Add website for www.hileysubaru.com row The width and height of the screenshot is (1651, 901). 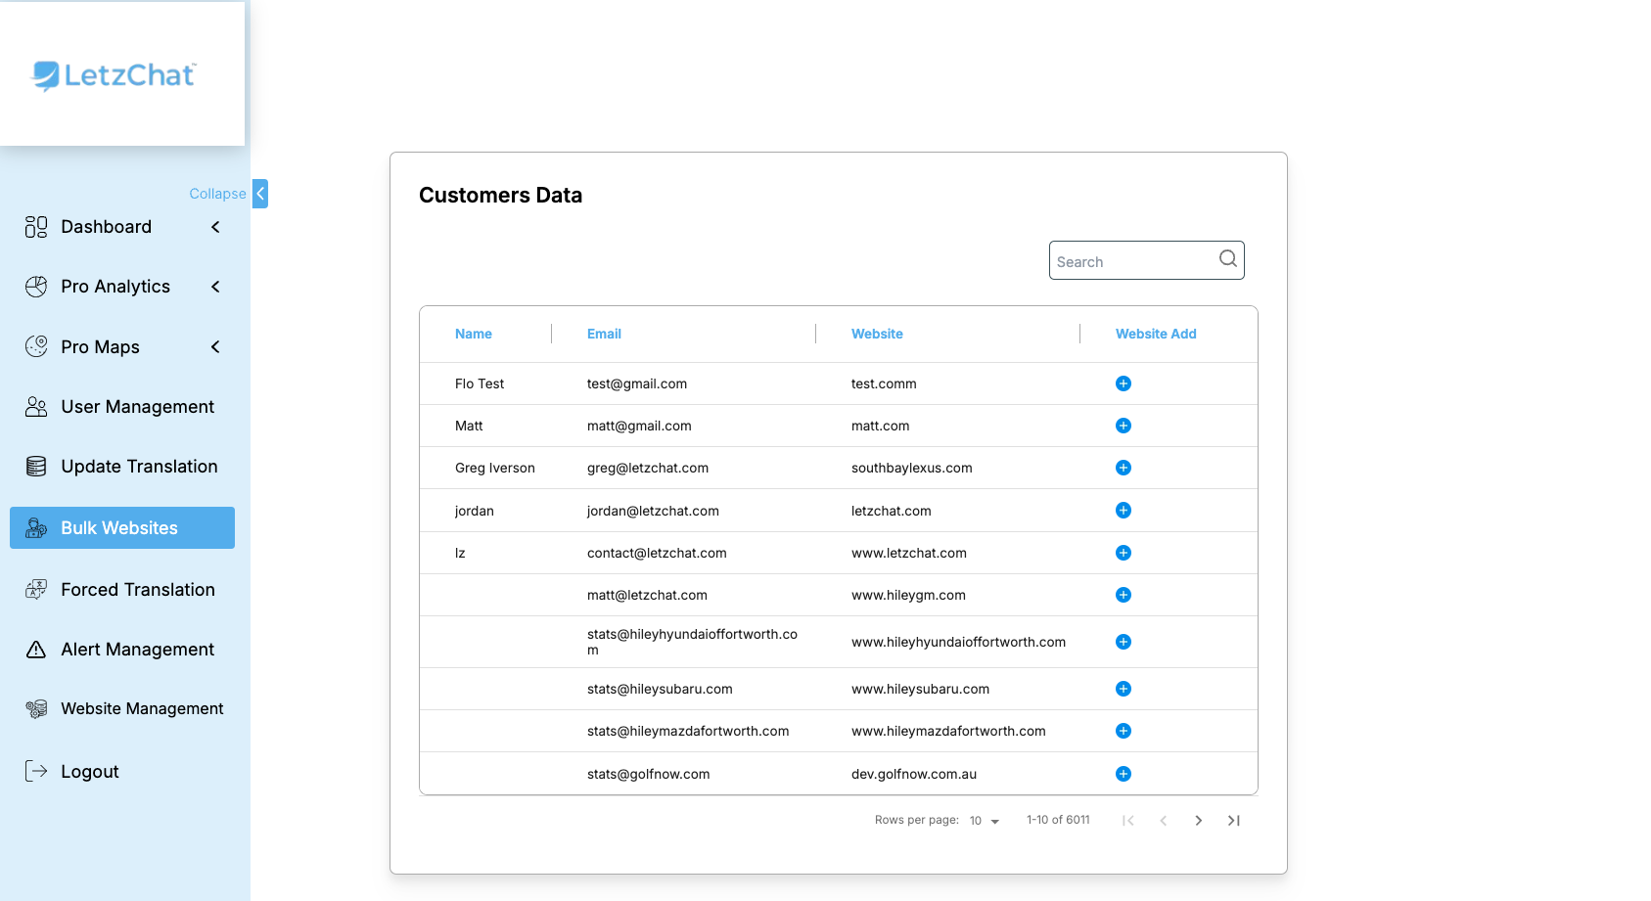click(x=1123, y=689)
